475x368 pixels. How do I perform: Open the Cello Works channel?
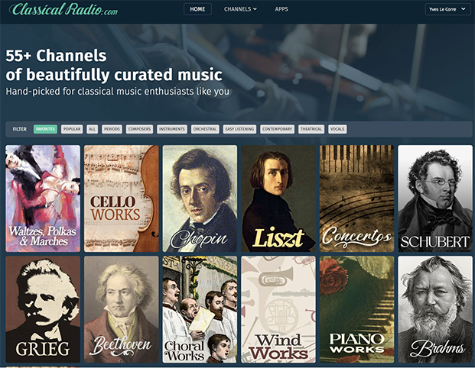[122, 198]
